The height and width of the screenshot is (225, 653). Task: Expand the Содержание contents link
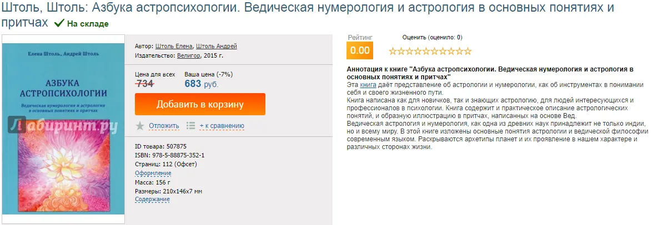coord(152,199)
